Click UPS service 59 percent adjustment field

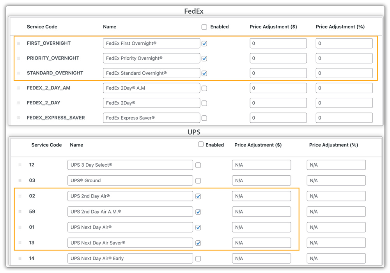336,211
